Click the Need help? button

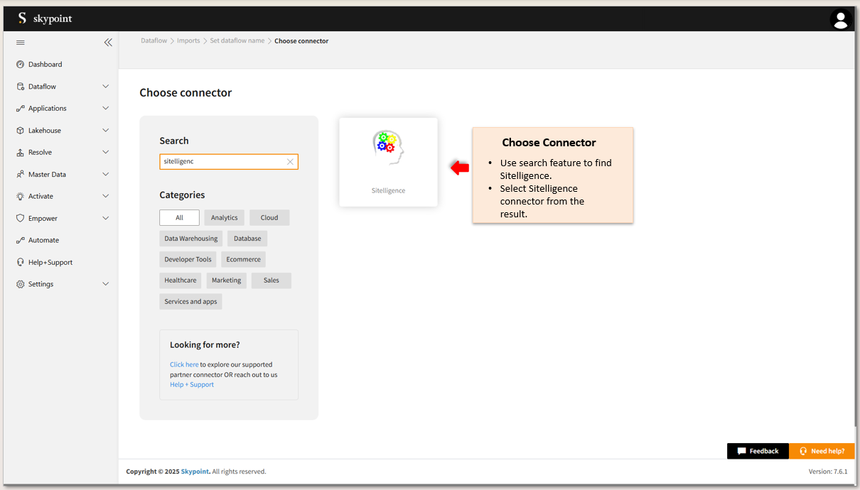tap(822, 451)
